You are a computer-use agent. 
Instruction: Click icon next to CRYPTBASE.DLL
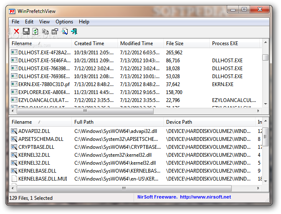[14, 147]
